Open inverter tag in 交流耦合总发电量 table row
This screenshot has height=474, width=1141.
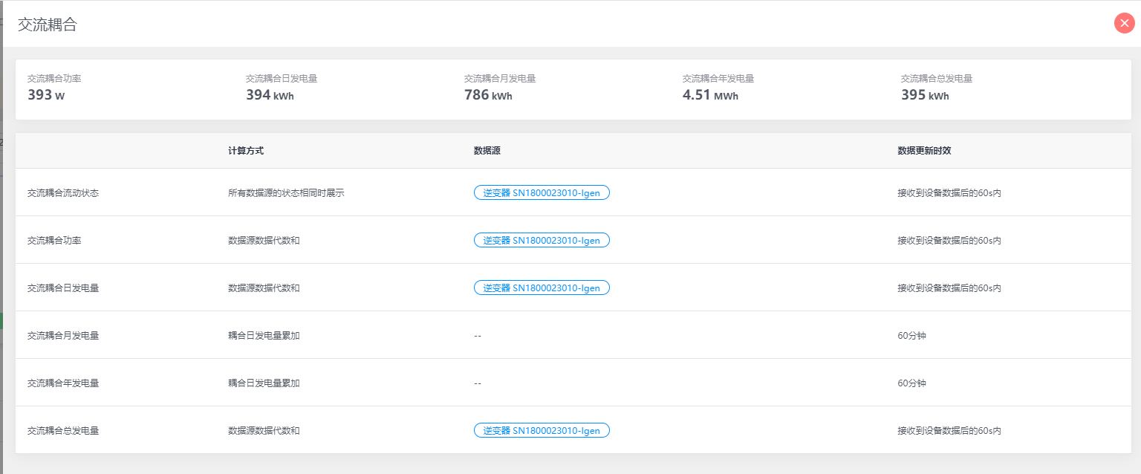tap(542, 430)
